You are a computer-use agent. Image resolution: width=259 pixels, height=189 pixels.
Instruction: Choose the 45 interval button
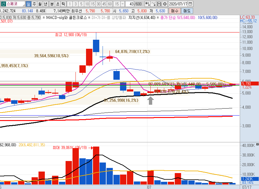(x=104, y=4)
